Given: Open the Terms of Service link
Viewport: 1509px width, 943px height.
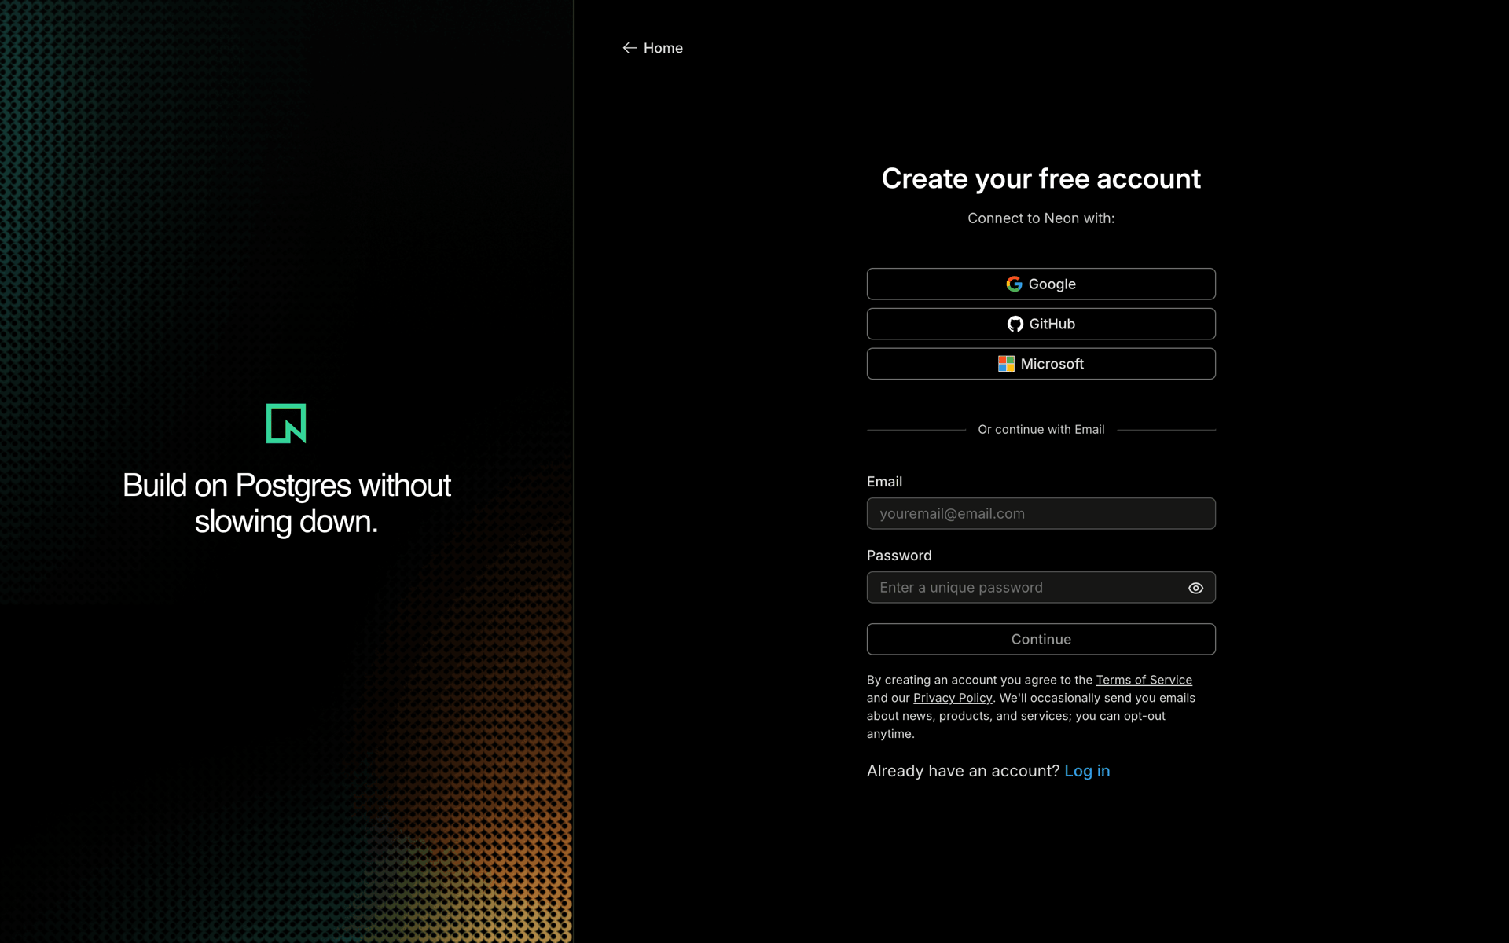Looking at the screenshot, I should 1144,680.
